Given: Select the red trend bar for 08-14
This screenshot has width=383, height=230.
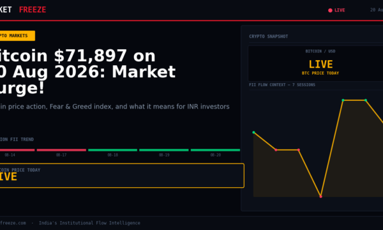Looking at the screenshot, I should click(x=17, y=150).
